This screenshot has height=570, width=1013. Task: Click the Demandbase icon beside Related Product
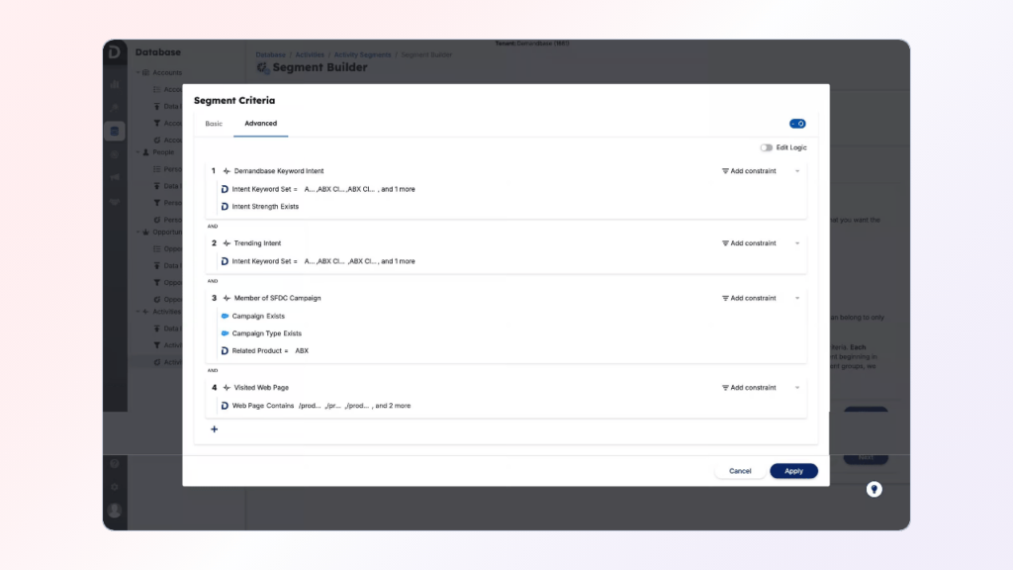point(225,351)
